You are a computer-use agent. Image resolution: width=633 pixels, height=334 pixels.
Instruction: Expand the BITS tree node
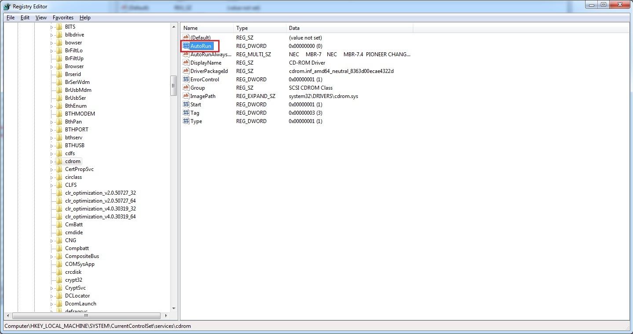[x=51, y=27]
